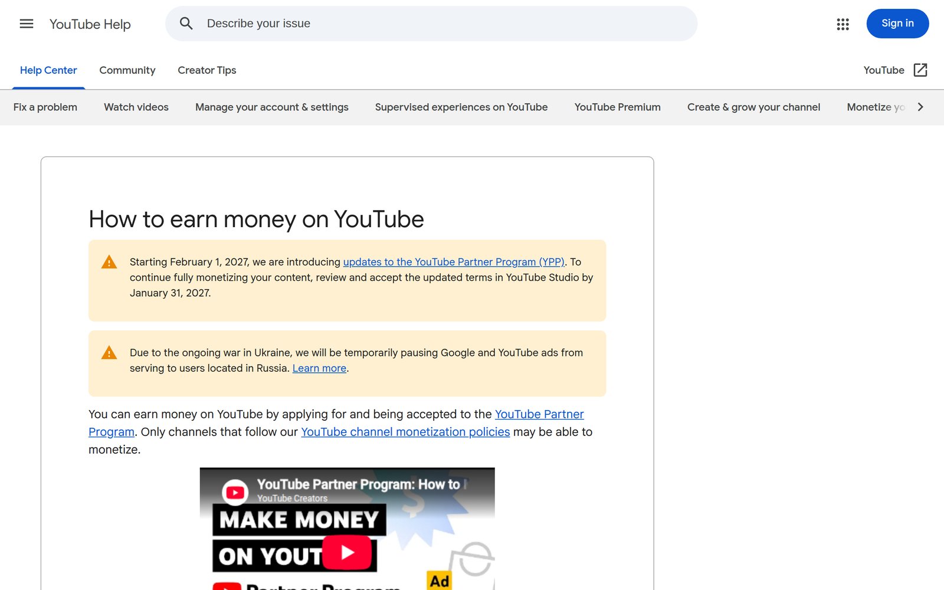This screenshot has height=590, width=944.
Task: Click the YouTube Help title
Action: tap(90, 24)
